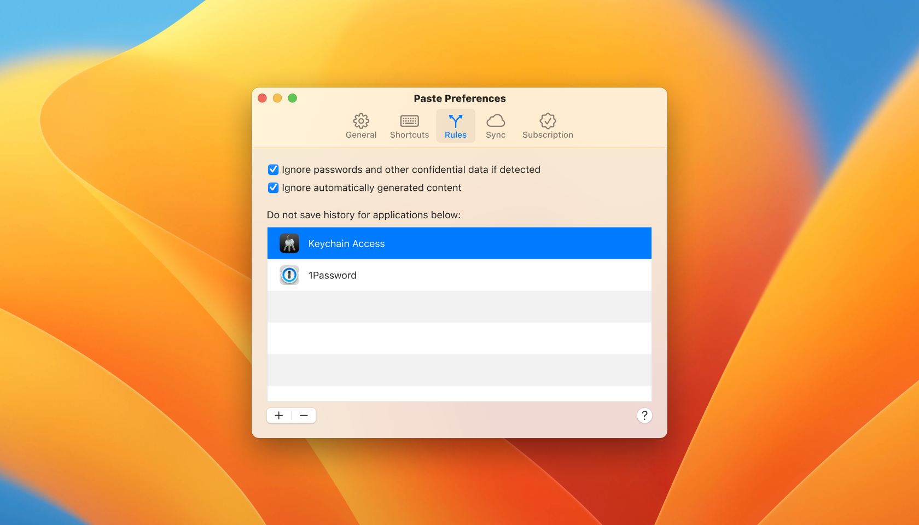Open help with the question mark button

[644, 416]
